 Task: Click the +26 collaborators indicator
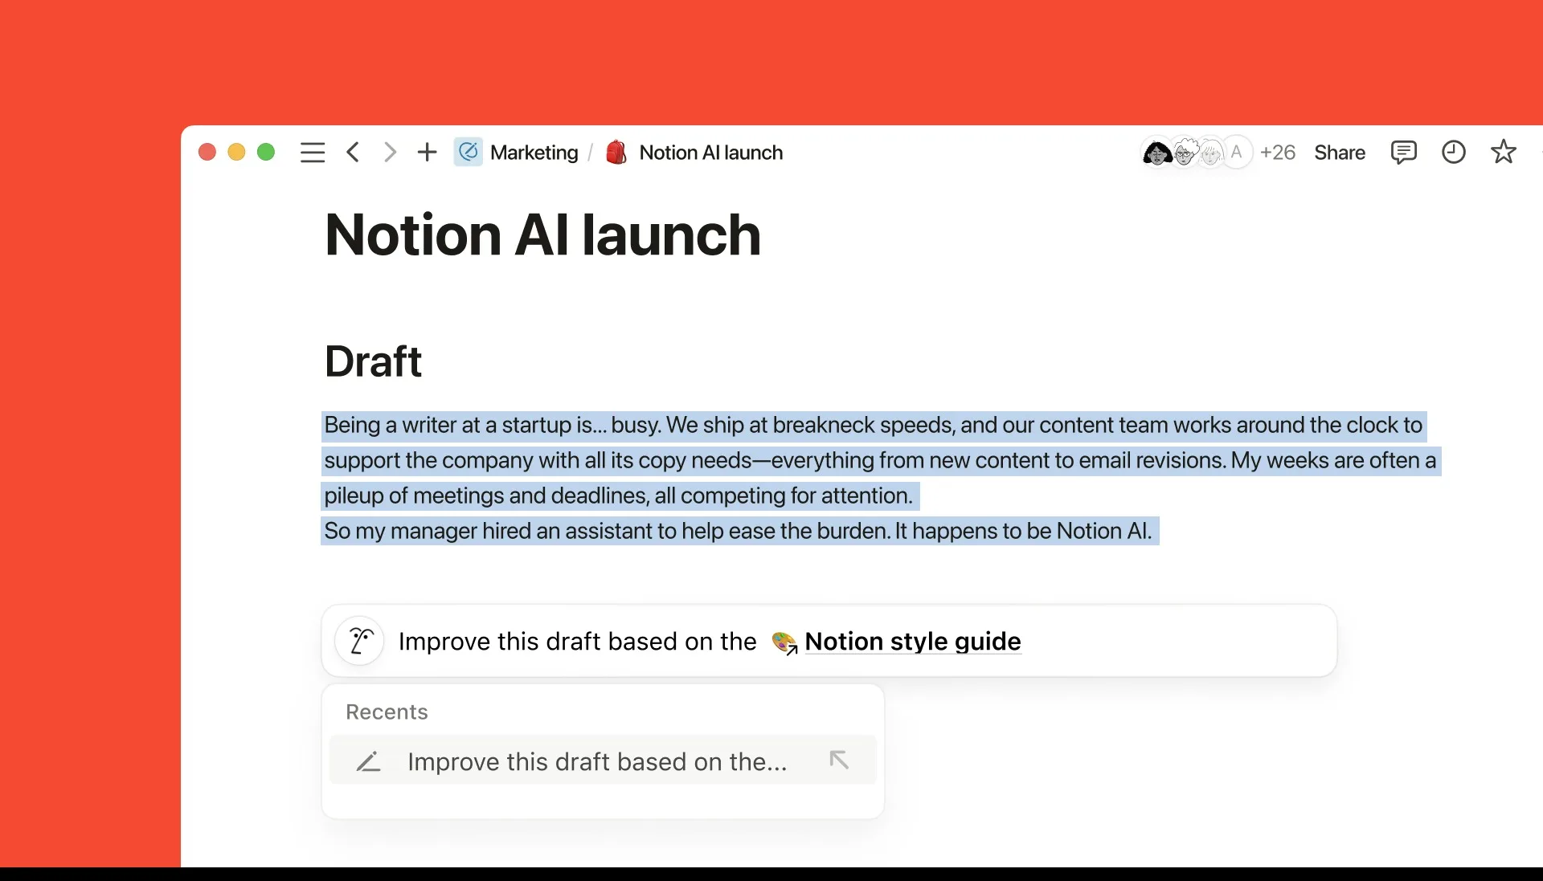pyautogui.click(x=1278, y=152)
